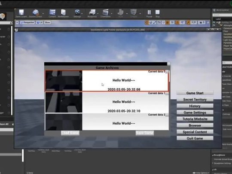Image resolution: width=232 pixels, height=174 pixels.
Task: Click the Cinematics clapperboard icon
Action: [106, 12]
